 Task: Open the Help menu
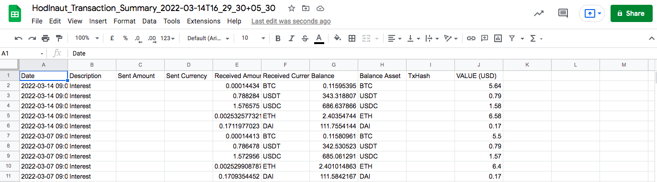(234, 21)
